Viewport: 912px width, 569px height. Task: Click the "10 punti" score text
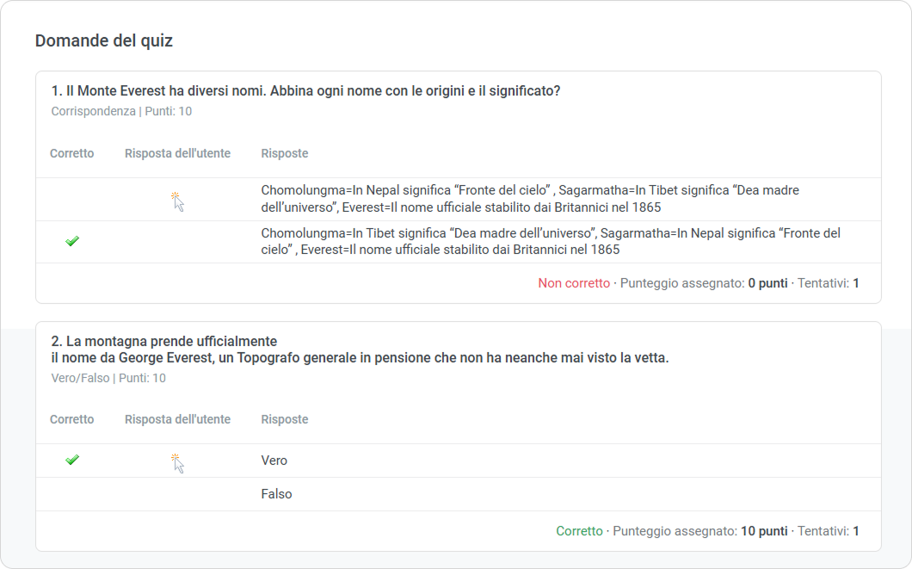(764, 531)
